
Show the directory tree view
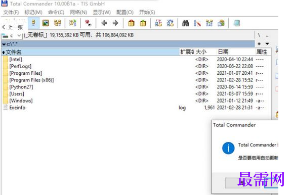(x=57, y=23)
